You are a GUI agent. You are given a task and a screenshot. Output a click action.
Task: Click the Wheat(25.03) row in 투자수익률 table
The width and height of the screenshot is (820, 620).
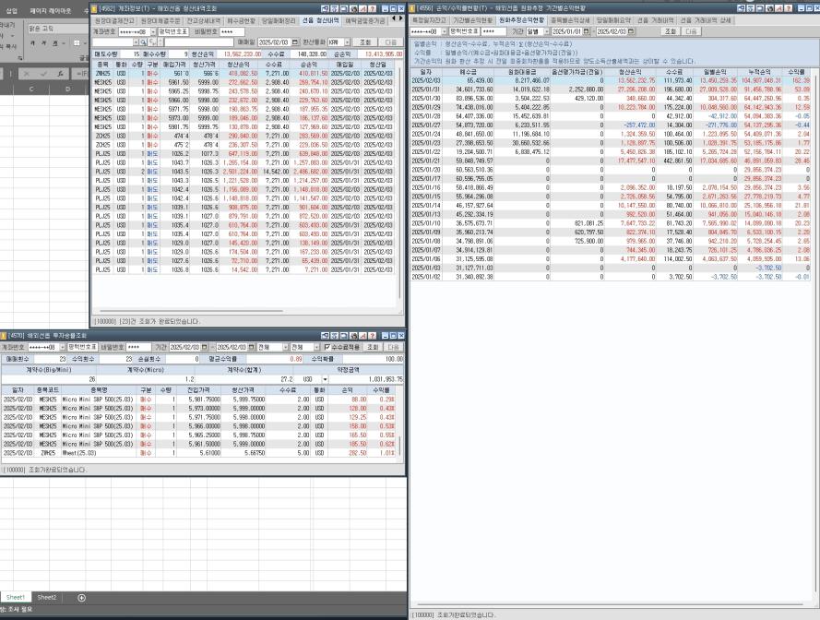tap(199, 453)
